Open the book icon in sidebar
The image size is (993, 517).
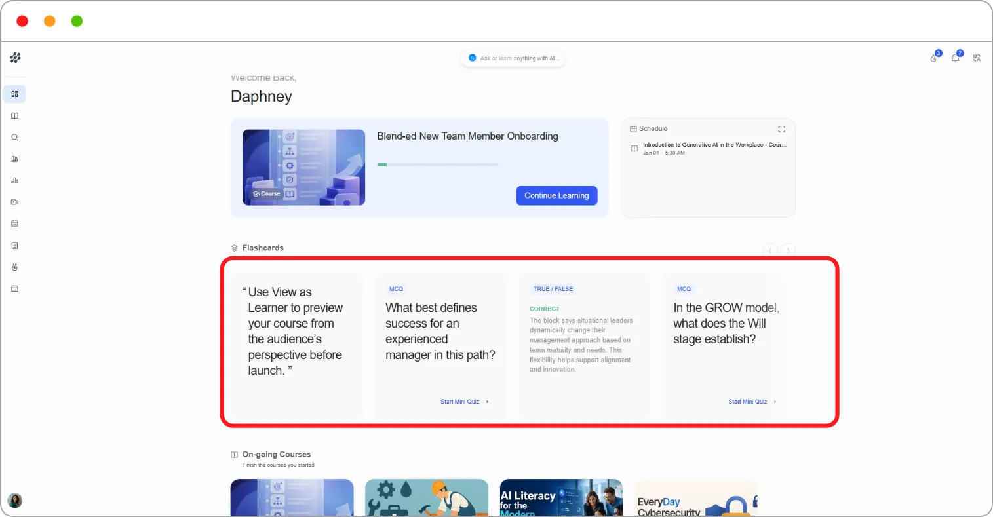pyautogui.click(x=14, y=116)
